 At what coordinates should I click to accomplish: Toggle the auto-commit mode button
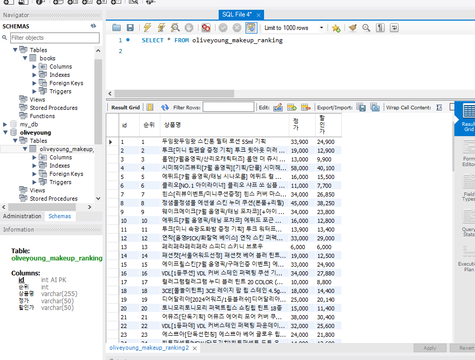pyautogui.click(x=251, y=28)
